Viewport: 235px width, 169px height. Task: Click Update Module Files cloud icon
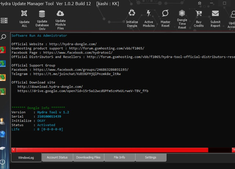(60, 14)
